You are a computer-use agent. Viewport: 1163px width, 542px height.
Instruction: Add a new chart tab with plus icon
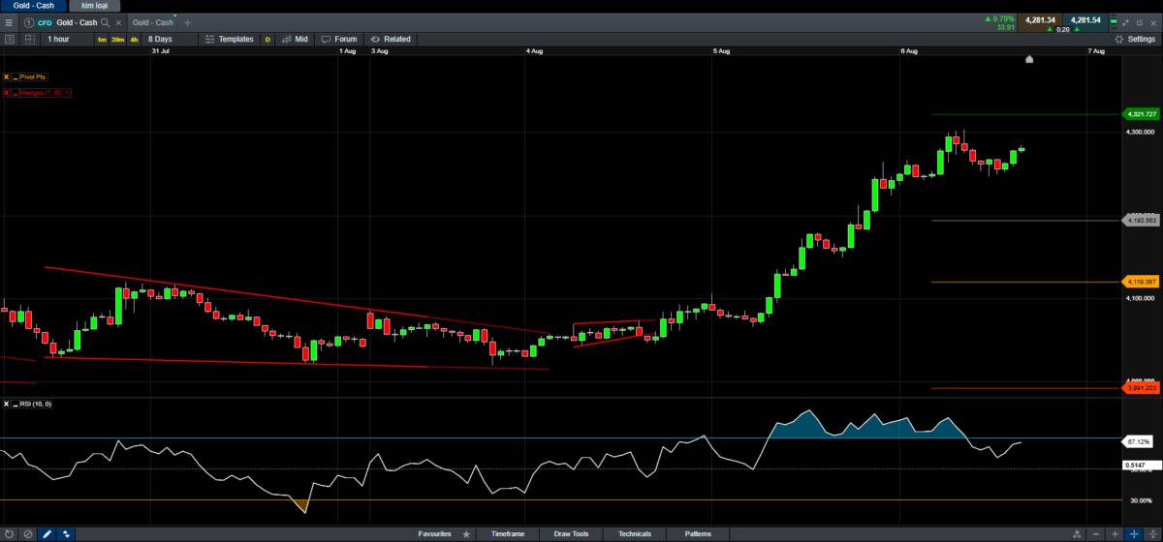[x=188, y=22]
